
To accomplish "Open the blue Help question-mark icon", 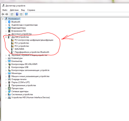I will [x=17, y=14].
